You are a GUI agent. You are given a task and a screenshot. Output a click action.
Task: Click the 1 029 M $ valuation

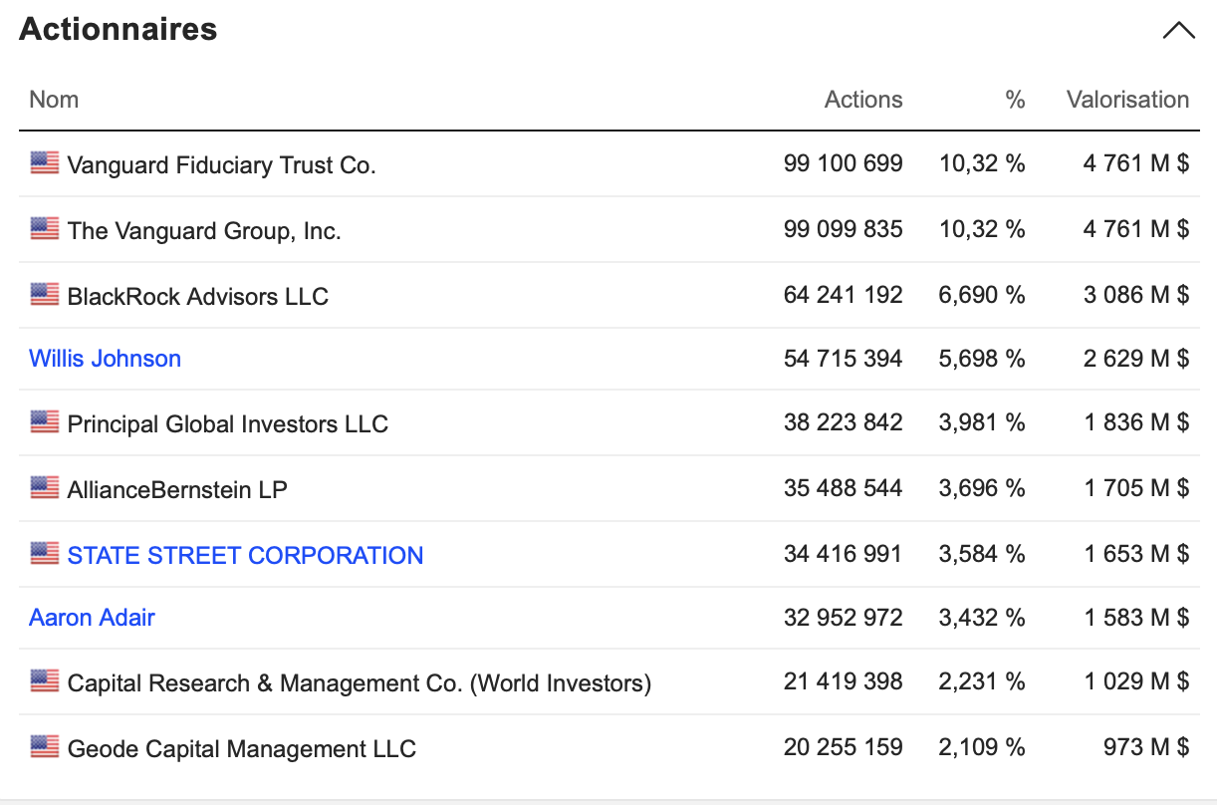1136,681
